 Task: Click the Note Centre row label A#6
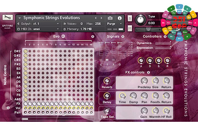pos(17,99)
